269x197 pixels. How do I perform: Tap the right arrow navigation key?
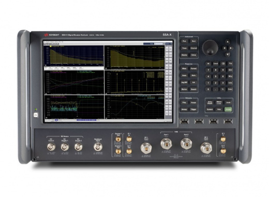231,48
